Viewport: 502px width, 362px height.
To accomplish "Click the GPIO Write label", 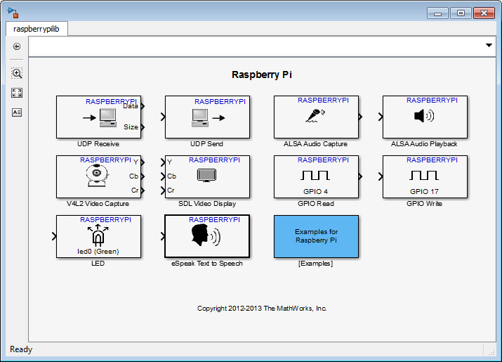I will click(425, 204).
